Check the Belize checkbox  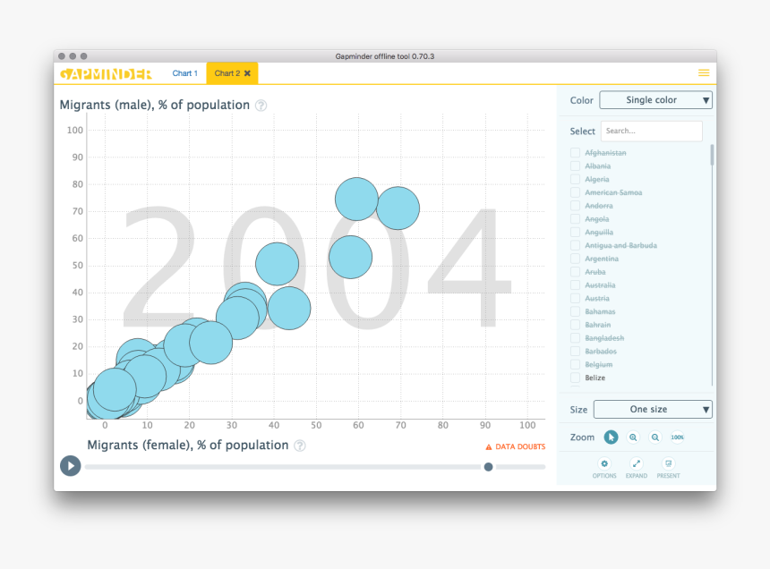pyautogui.click(x=575, y=378)
